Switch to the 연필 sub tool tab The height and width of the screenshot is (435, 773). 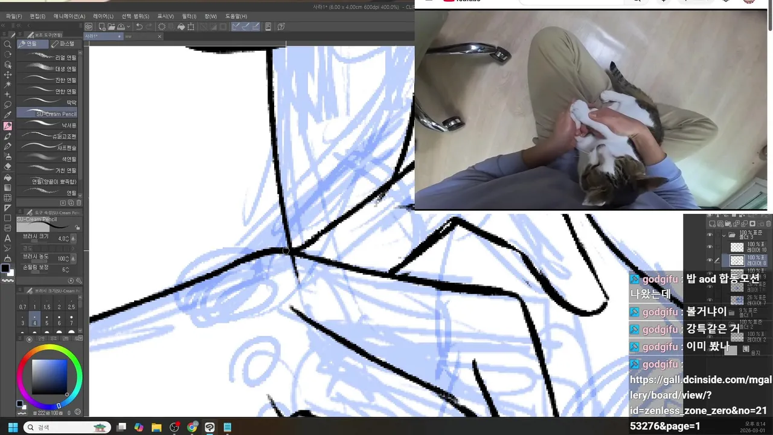(33, 43)
